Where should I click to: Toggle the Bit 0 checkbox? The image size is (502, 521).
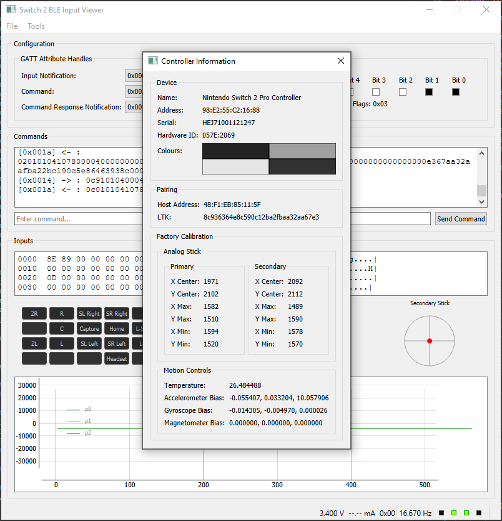pyautogui.click(x=456, y=92)
